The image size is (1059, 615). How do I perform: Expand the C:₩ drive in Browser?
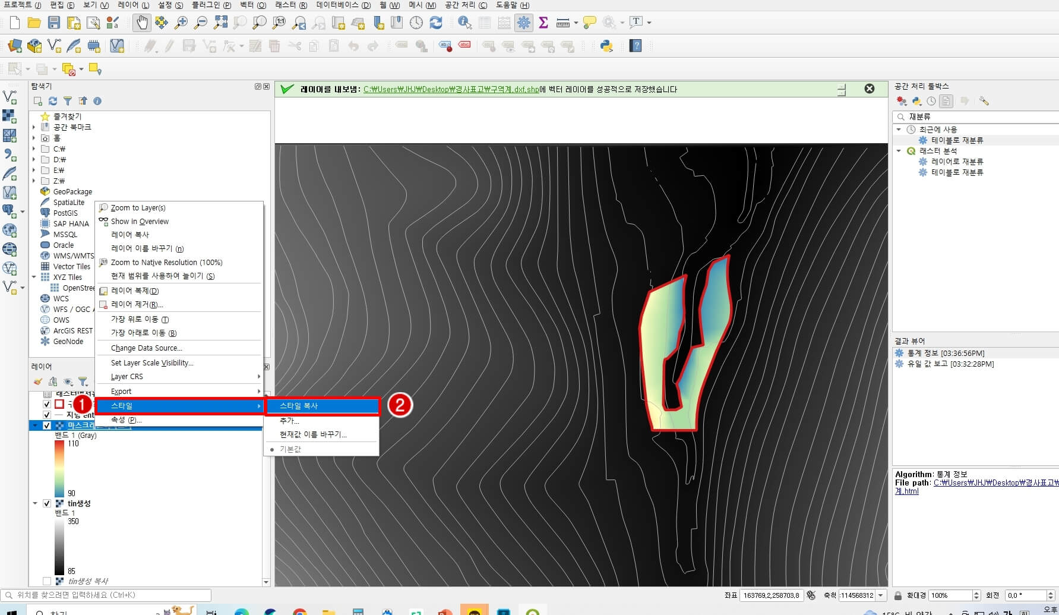(x=34, y=149)
